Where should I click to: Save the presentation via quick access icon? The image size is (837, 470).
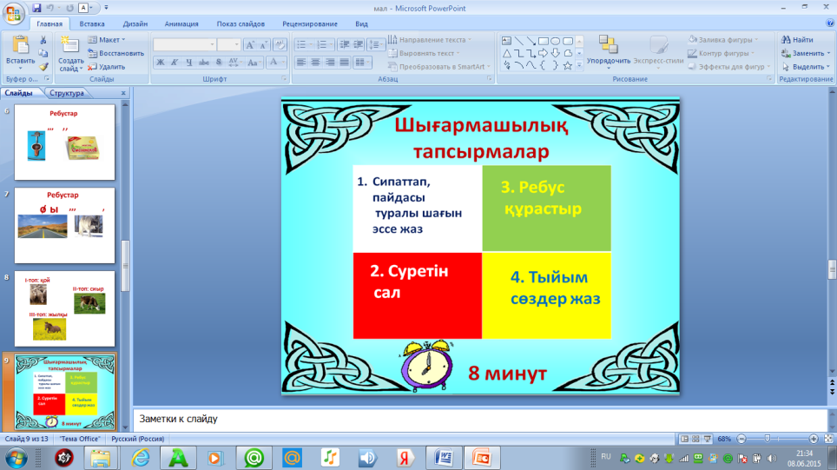[36, 8]
